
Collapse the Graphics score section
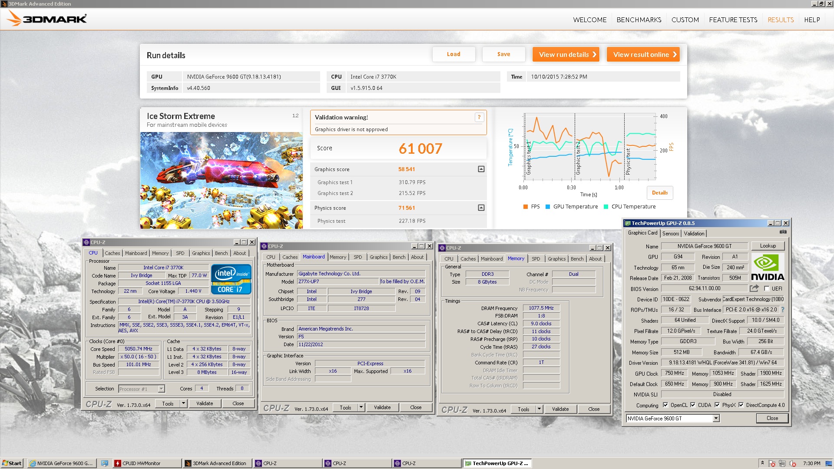(481, 169)
